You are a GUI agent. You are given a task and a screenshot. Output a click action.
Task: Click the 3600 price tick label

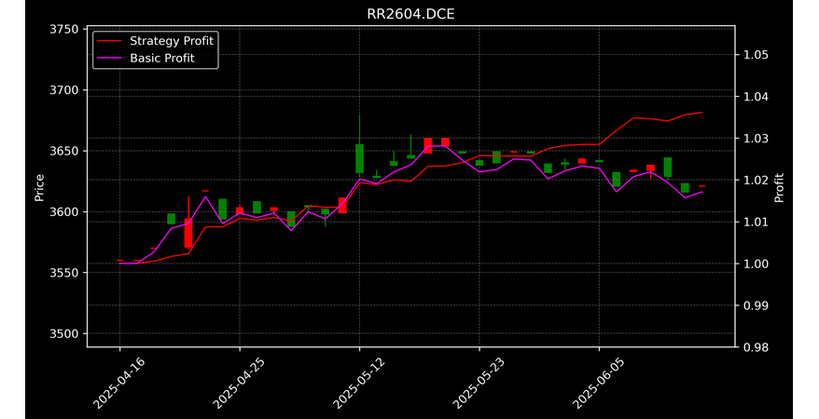coord(63,212)
